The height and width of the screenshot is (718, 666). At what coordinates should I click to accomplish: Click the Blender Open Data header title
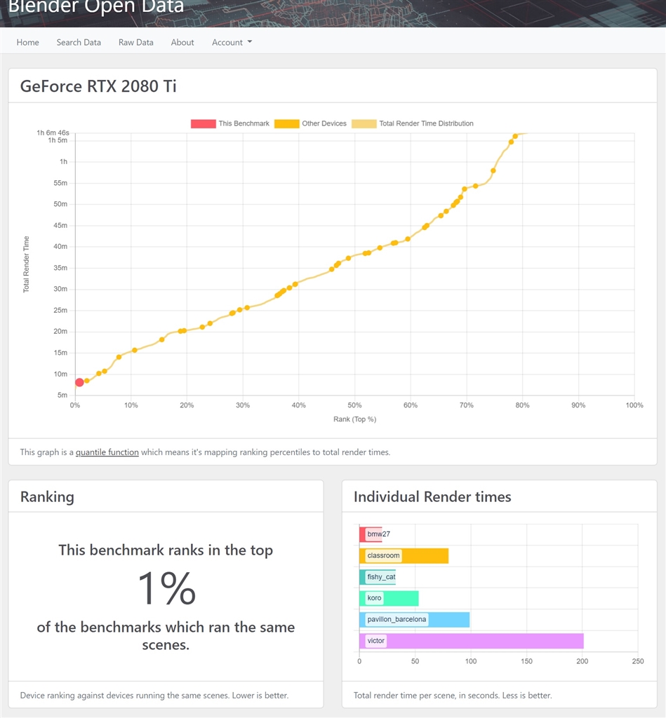(x=96, y=8)
